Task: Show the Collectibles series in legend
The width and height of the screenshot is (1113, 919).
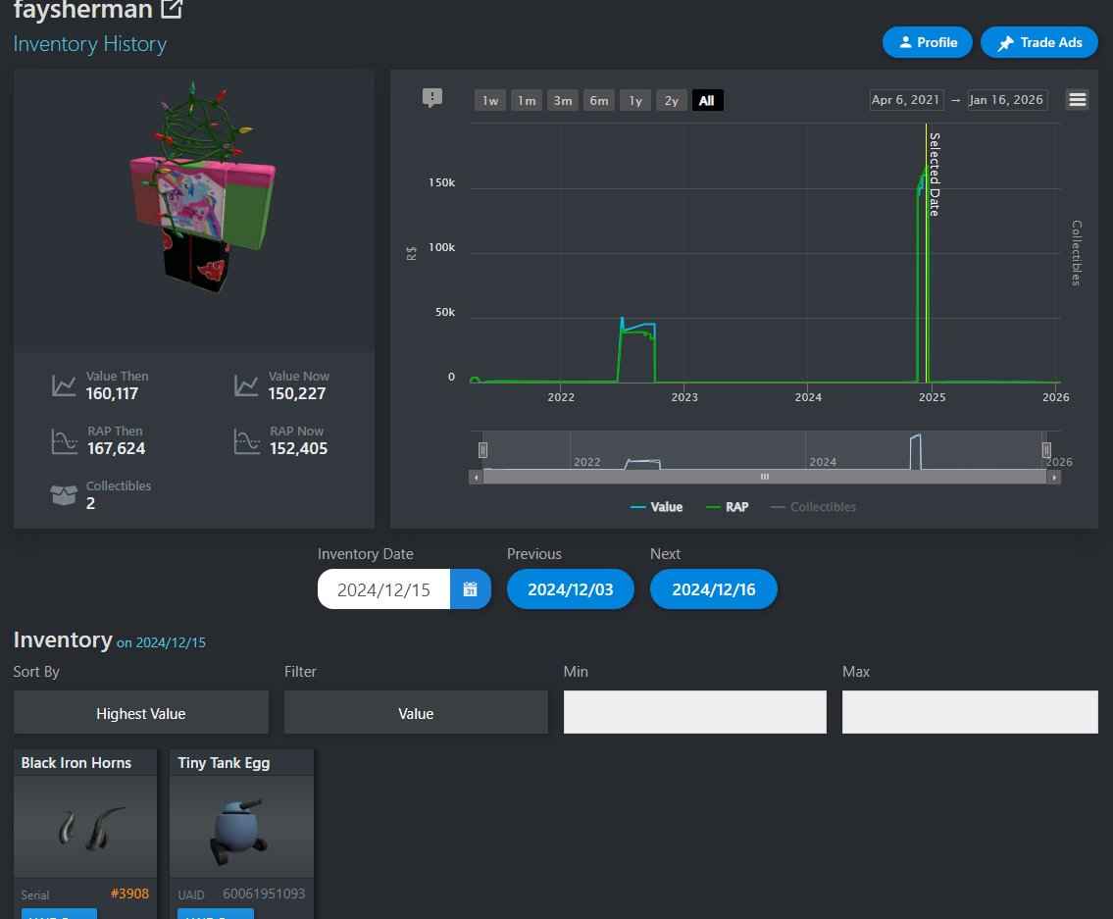Action: coord(813,507)
